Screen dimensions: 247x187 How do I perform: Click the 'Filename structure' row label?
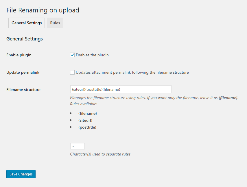pyautogui.click(x=23, y=90)
